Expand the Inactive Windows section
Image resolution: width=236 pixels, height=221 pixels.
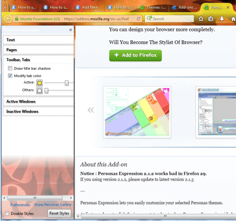pos(38,111)
